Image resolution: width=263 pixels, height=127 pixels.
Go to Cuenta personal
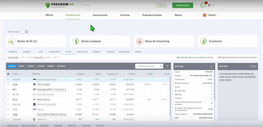[100, 15]
